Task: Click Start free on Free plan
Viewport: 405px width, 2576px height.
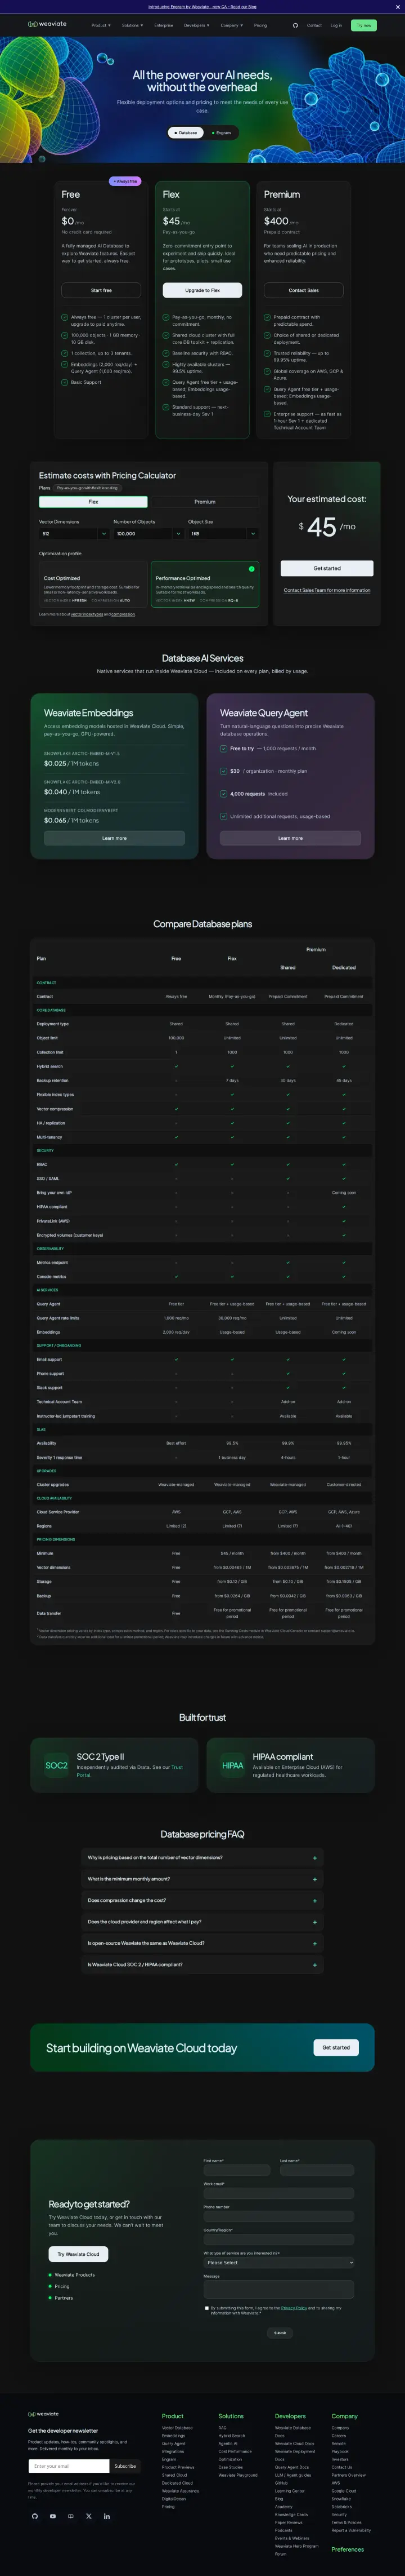Action: click(102, 290)
